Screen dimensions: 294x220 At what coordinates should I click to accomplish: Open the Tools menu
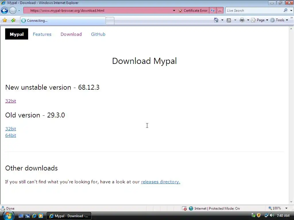279,20
